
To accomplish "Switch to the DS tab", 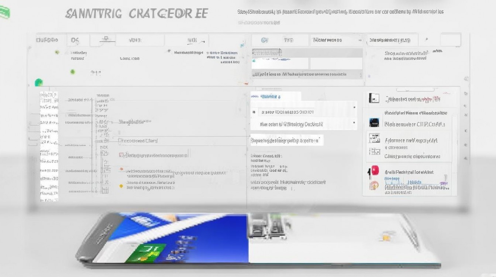I will [x=75, y=40].
